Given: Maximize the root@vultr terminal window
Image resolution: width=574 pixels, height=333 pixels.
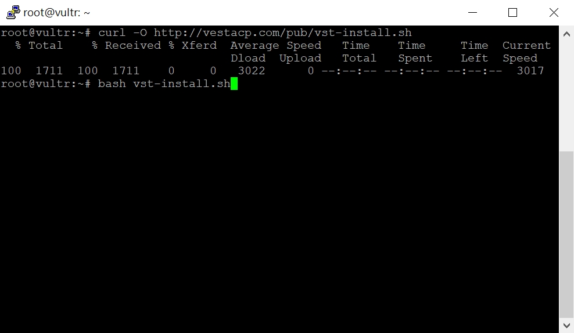Looking at the screenshot, I should [513, 12].
